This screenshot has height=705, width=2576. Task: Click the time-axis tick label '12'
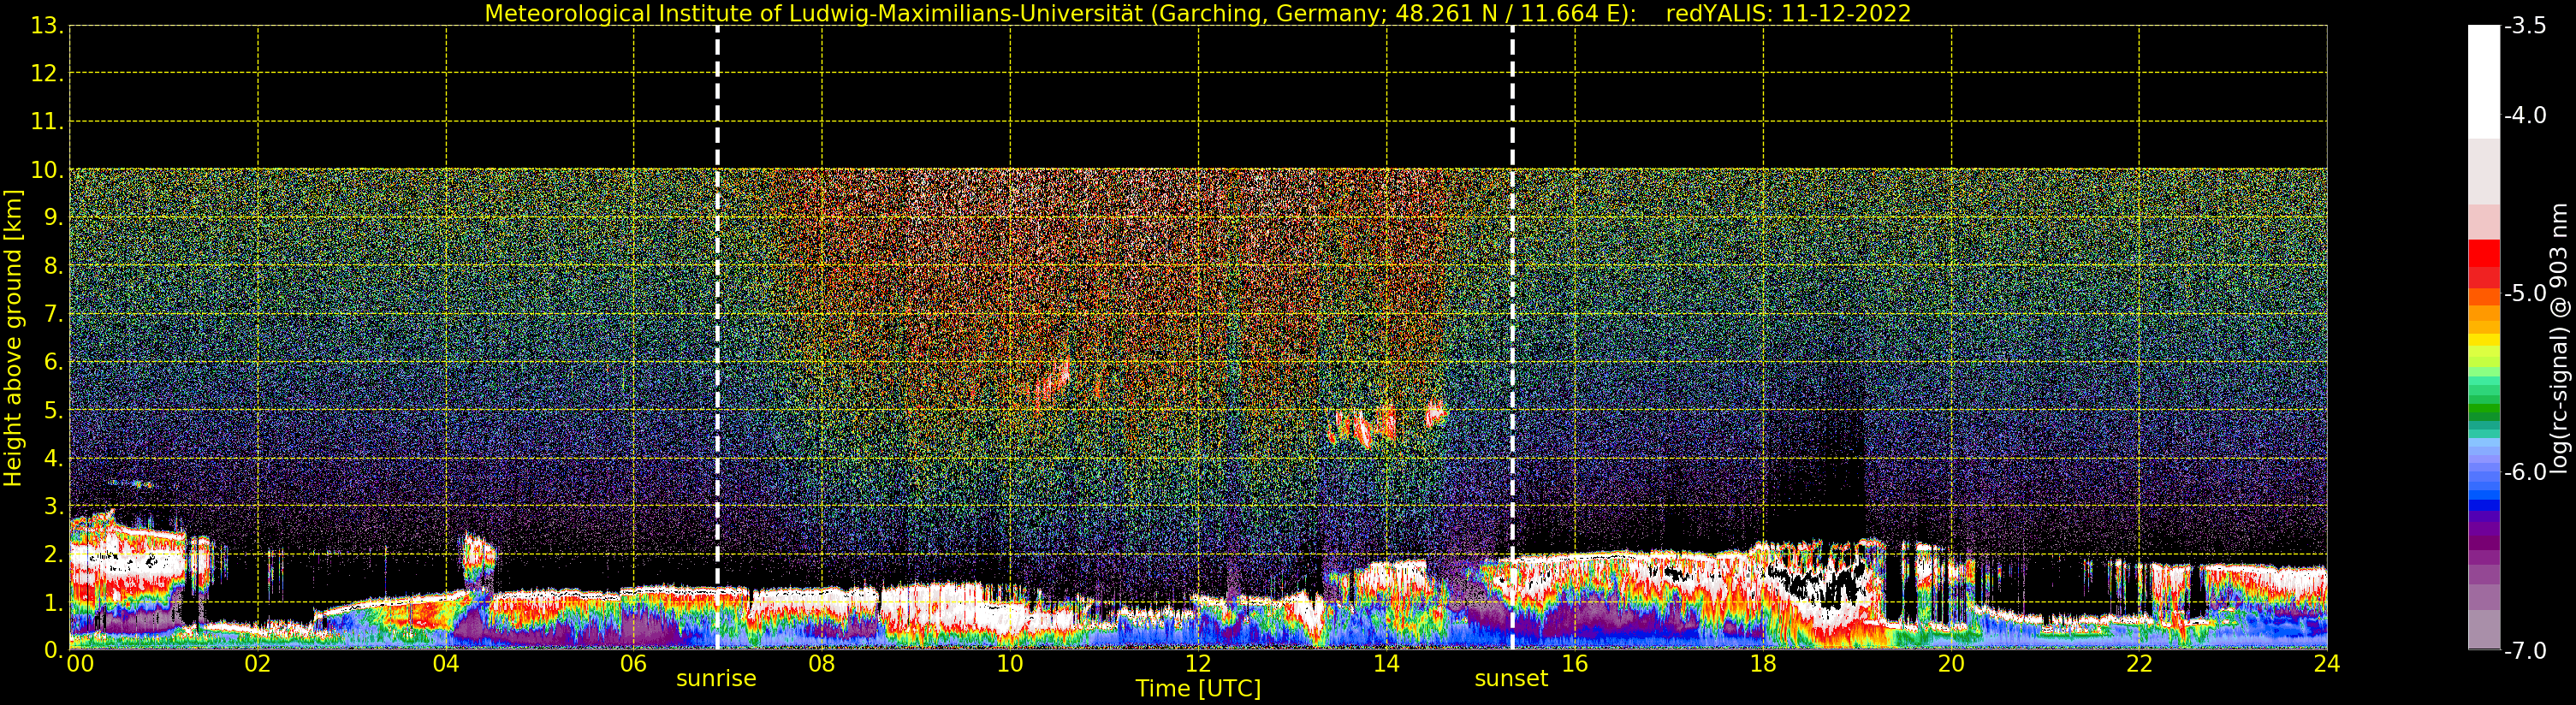point(1198,664)
